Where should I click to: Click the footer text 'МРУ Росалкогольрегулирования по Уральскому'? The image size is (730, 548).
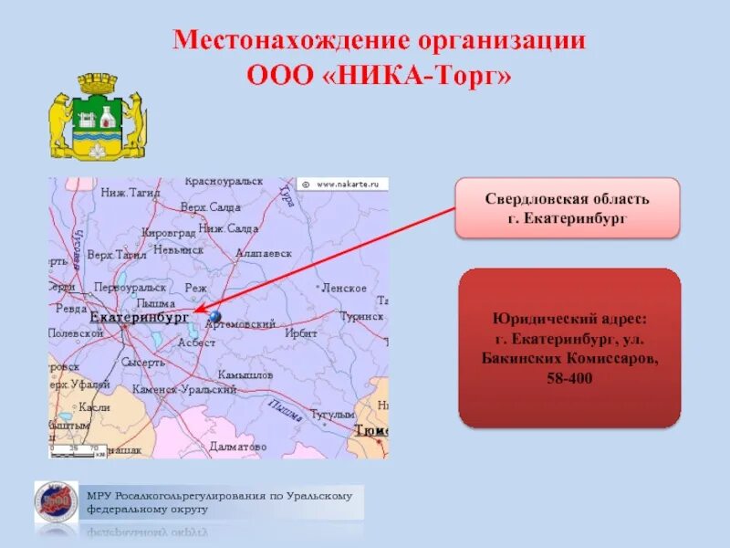point(220,496)
